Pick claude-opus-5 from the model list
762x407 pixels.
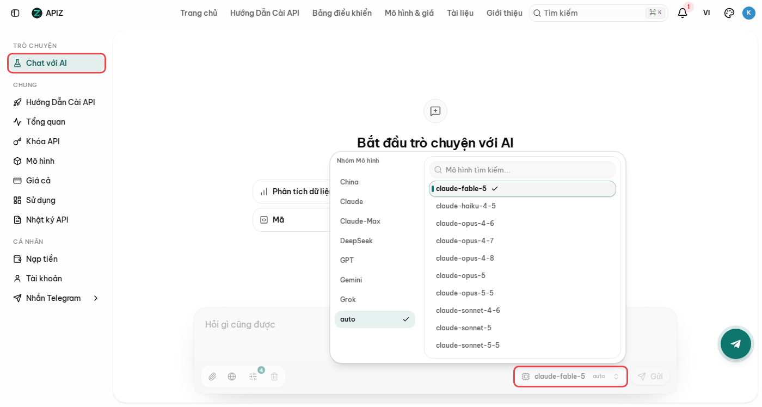click(x=523, y=276)
